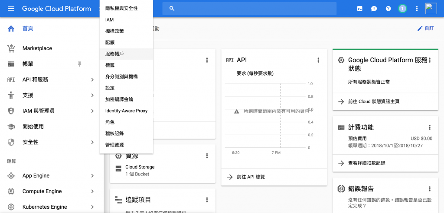
Task: Follow 前往 API 總覽 link
Action: point(251,177)
